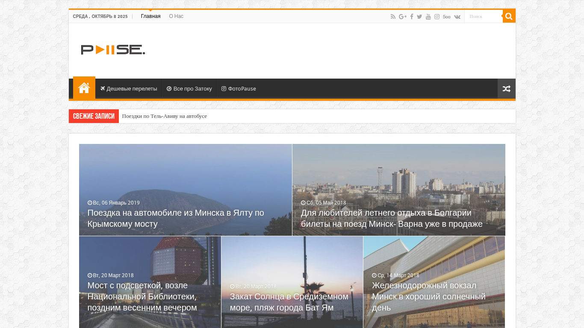
Task: Click the YouTube icon
Action: pyautogui.click(x=428, y=17)
